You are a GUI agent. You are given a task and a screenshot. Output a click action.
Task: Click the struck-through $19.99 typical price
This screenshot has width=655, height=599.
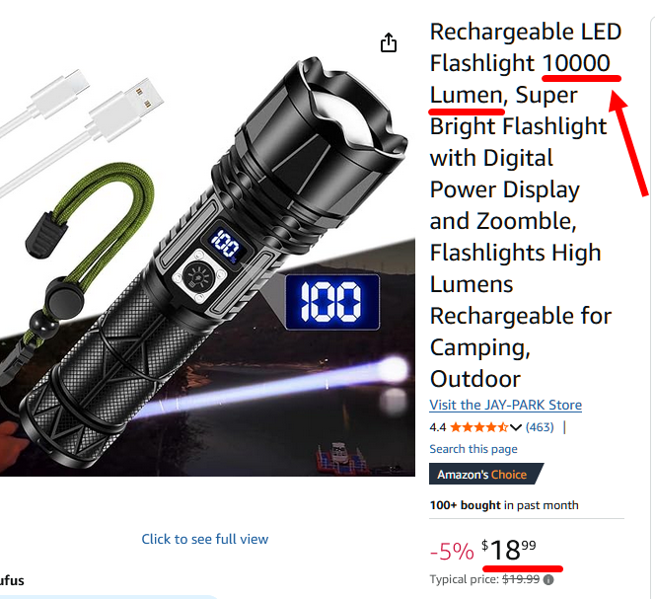[x=521, y=579]
